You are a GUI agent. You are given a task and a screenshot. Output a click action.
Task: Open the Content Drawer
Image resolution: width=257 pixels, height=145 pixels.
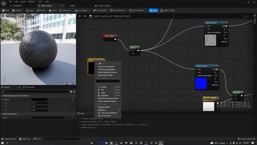click(x=9, y=139)
